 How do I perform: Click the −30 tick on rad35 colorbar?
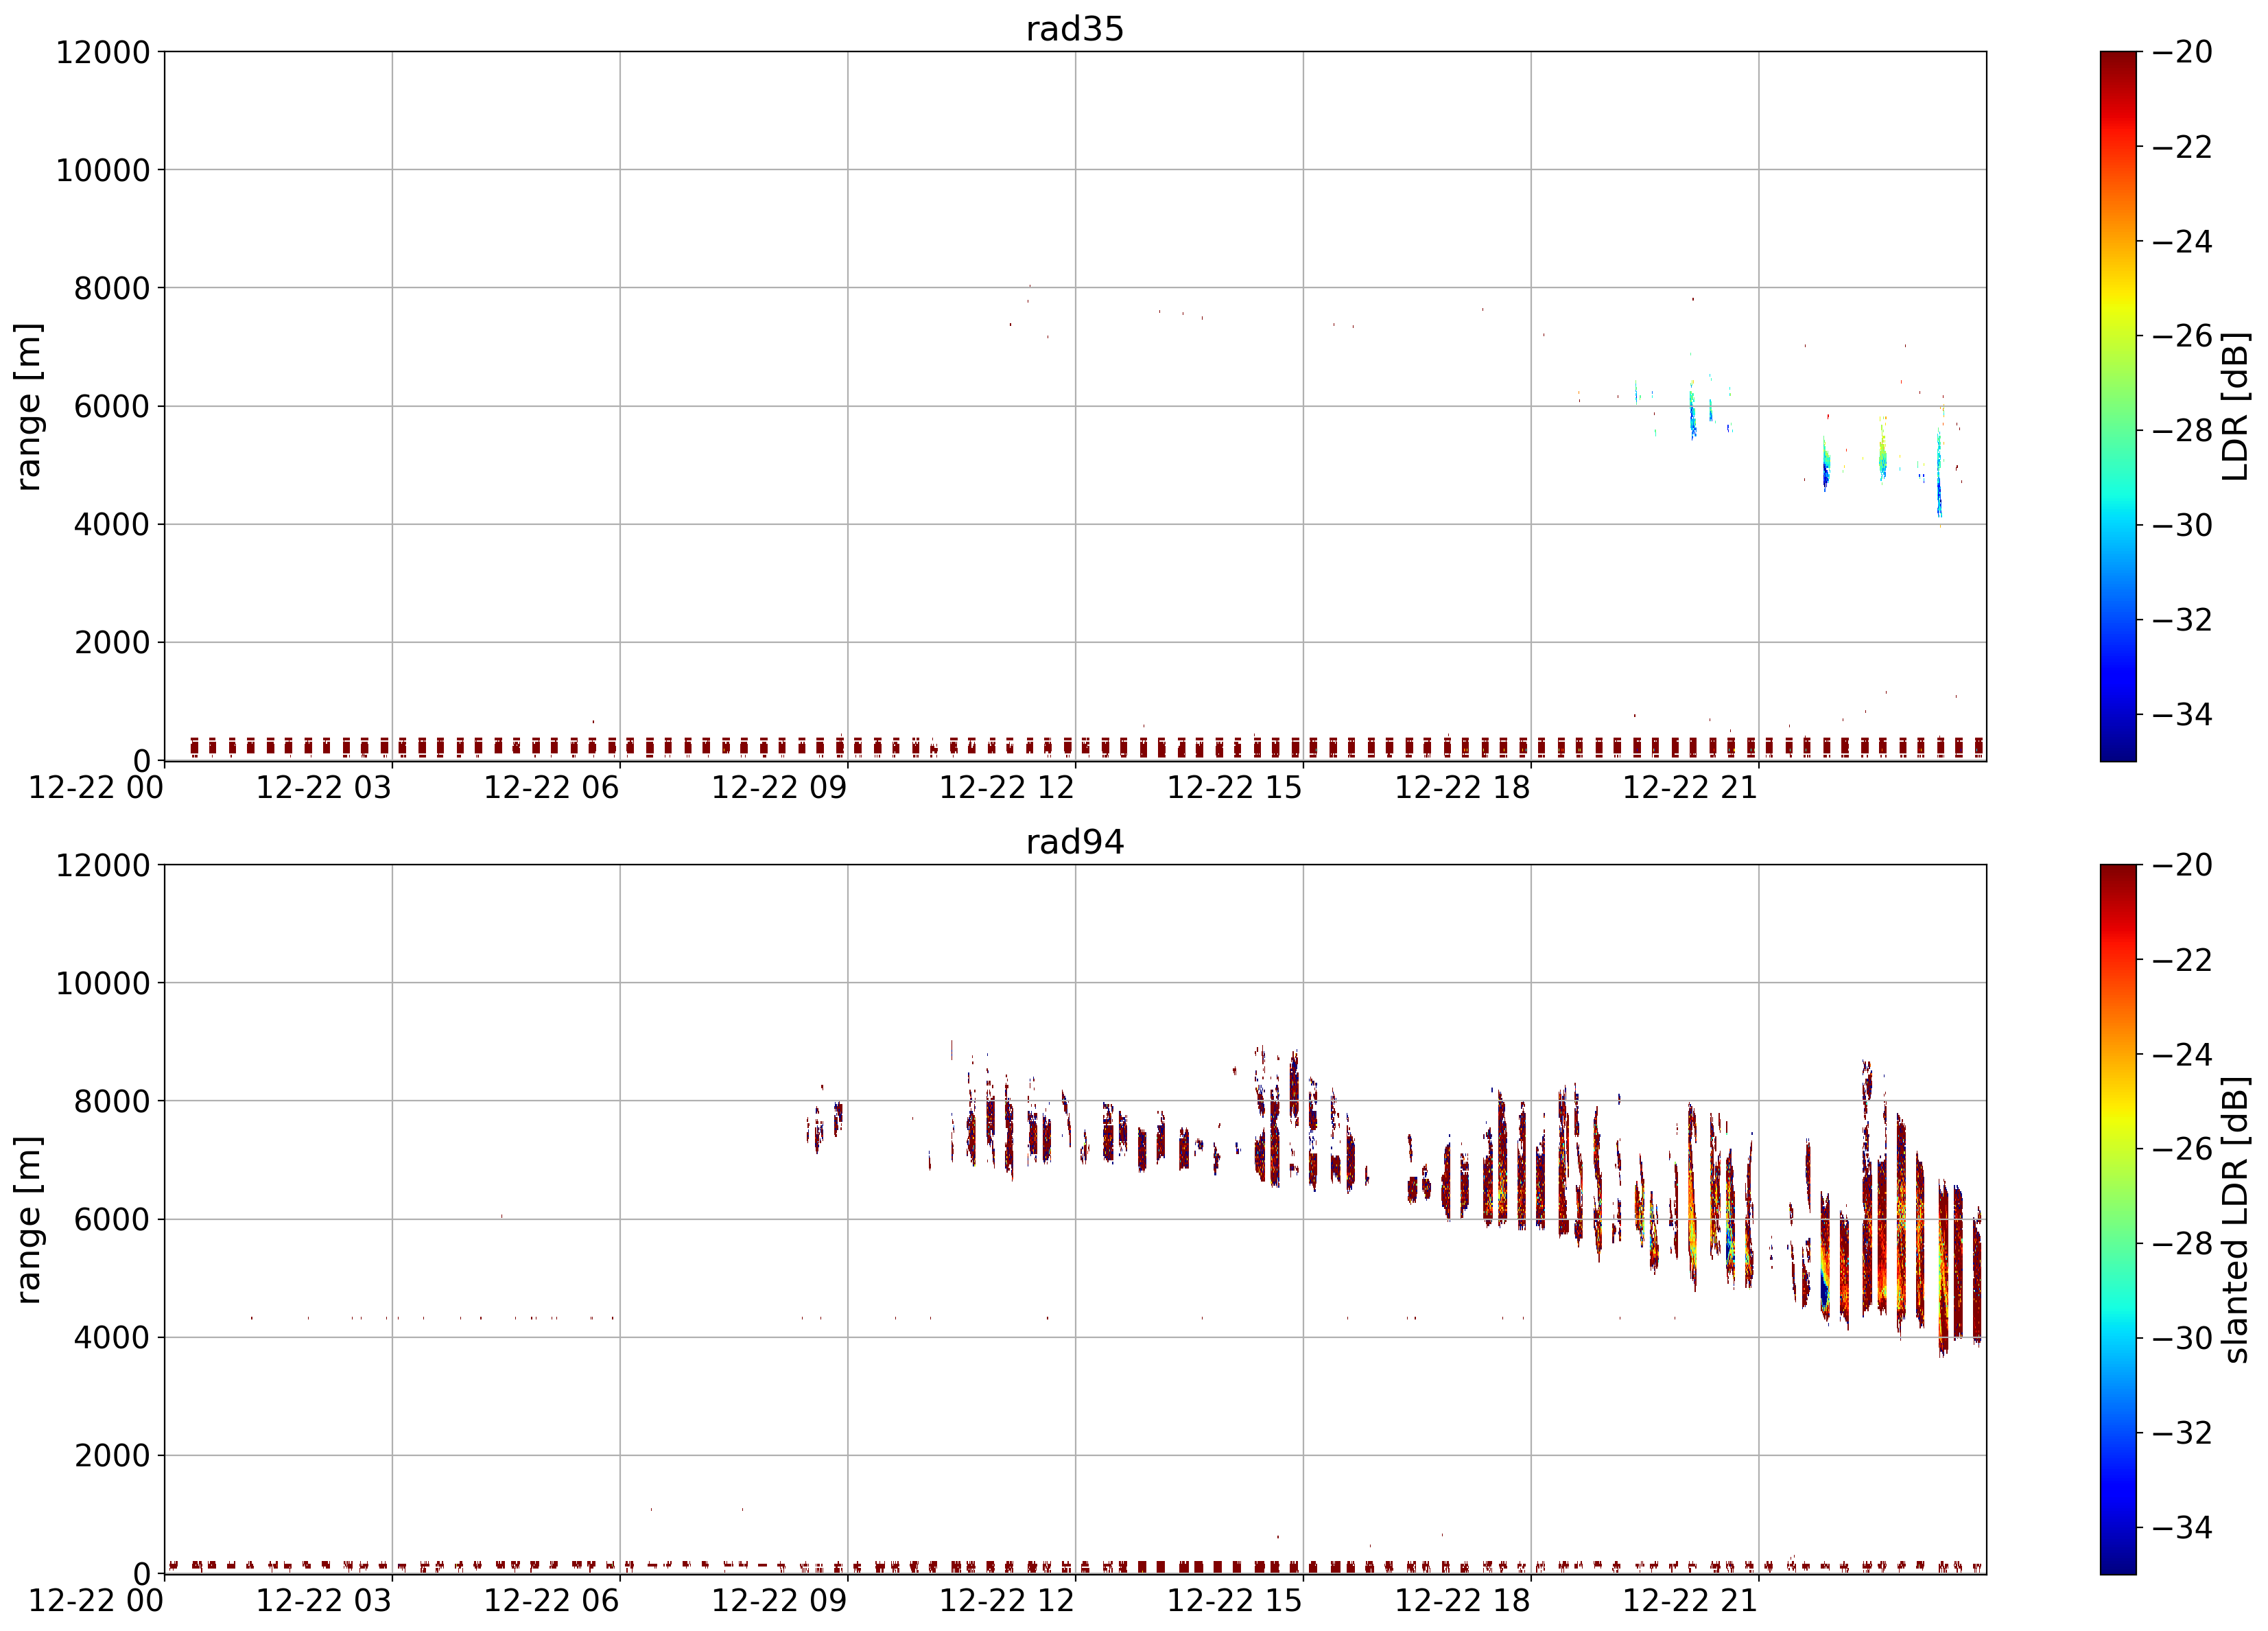point(2182,525)
